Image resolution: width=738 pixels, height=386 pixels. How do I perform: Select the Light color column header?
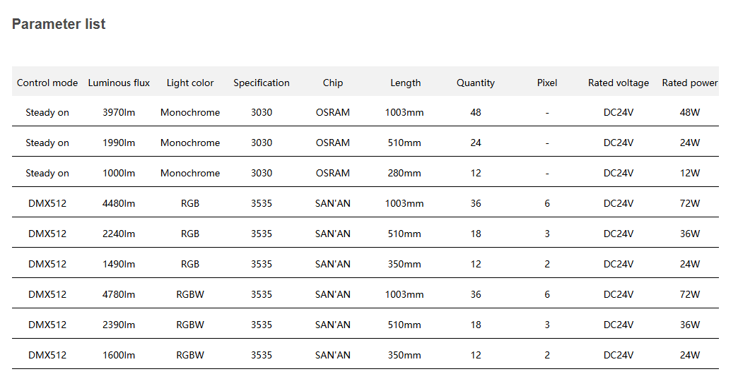(190, 83)
